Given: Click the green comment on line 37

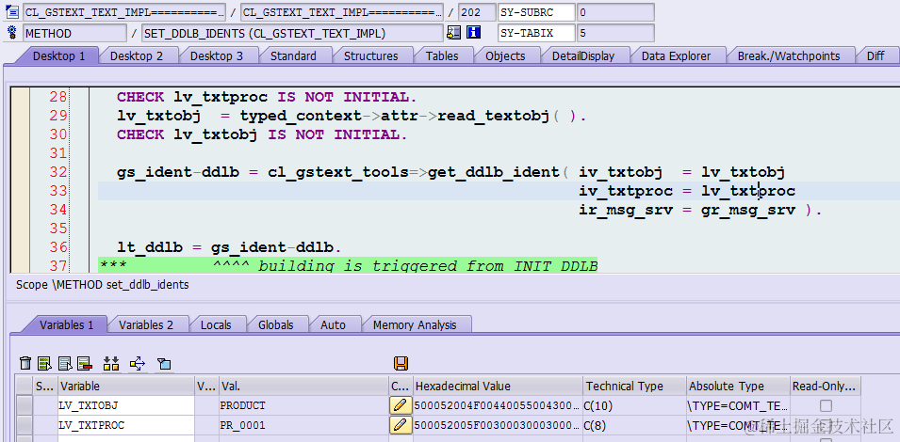Looking at the screenshot, I should [x=348, y=265].
